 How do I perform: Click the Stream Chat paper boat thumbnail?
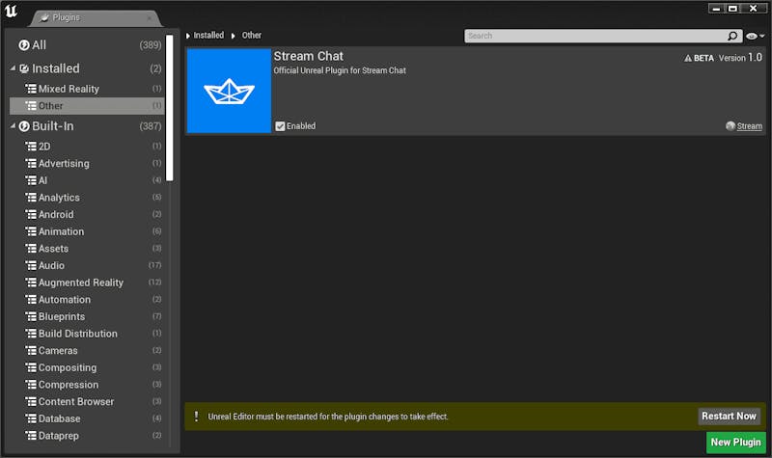click(x=229, y=91)
